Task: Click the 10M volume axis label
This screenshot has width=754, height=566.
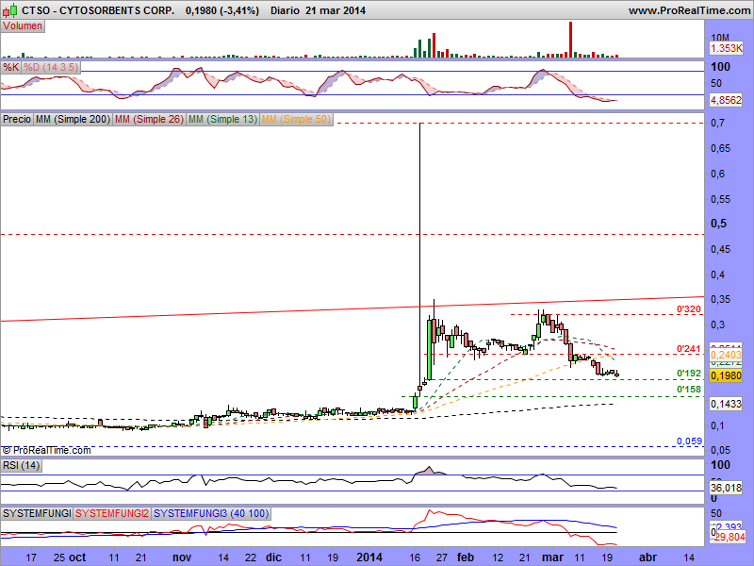Action: click(x=720, y=38)
